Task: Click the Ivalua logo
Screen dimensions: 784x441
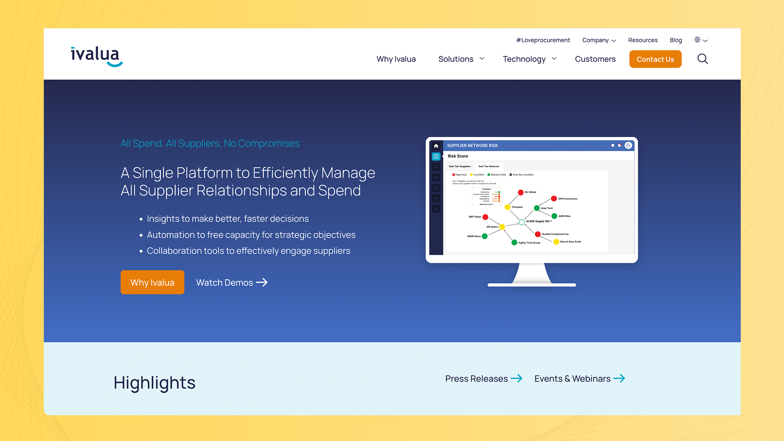Action: click(x=97, y=56)
